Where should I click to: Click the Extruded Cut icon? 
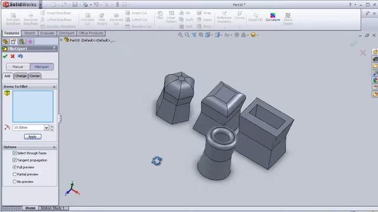tap(87, 15)
